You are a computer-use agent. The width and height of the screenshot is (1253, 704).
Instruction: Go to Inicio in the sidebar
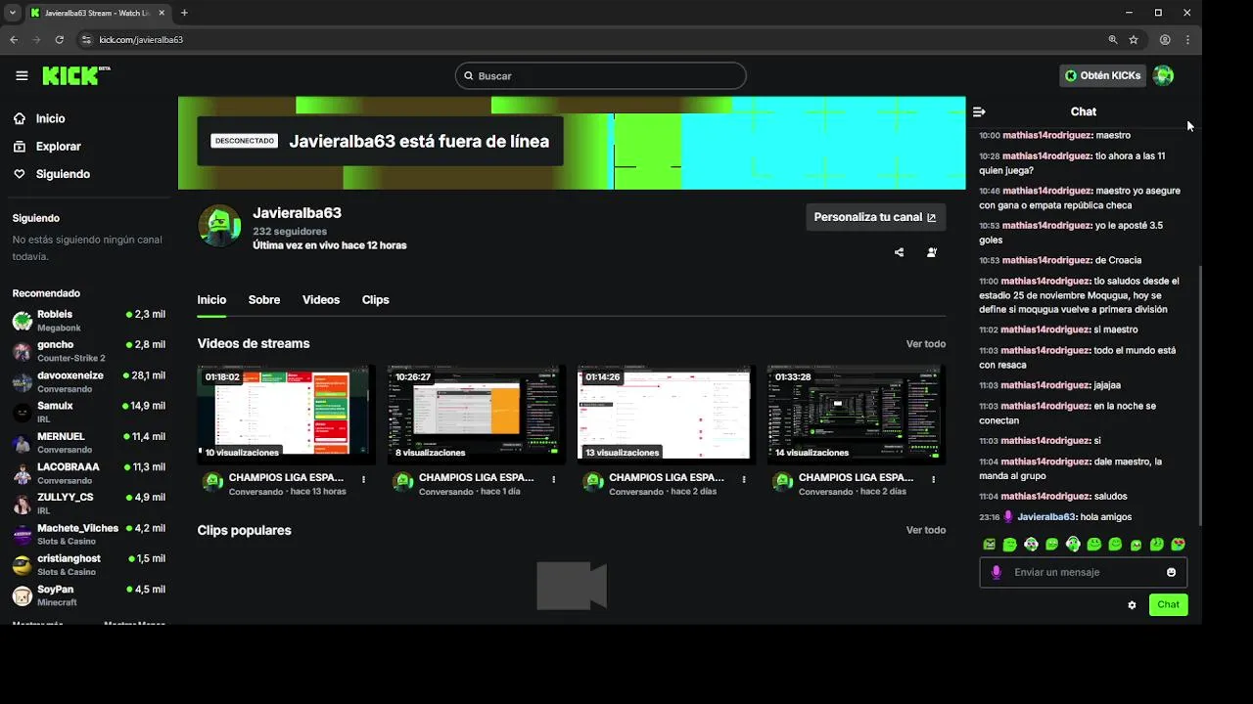coord(39,118)
